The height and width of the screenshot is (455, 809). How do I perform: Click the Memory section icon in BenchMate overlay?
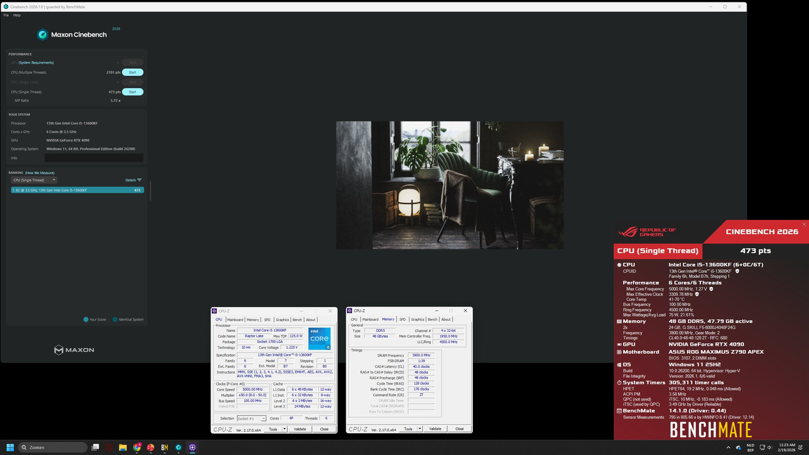[x=619, y=321]
